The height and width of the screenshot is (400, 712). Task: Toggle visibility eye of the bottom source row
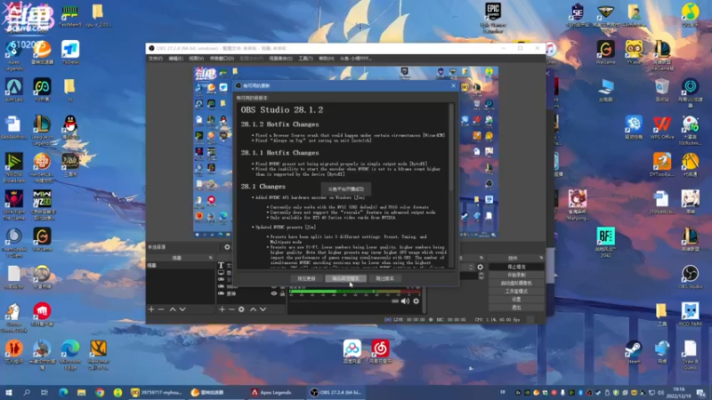point(274,294)
